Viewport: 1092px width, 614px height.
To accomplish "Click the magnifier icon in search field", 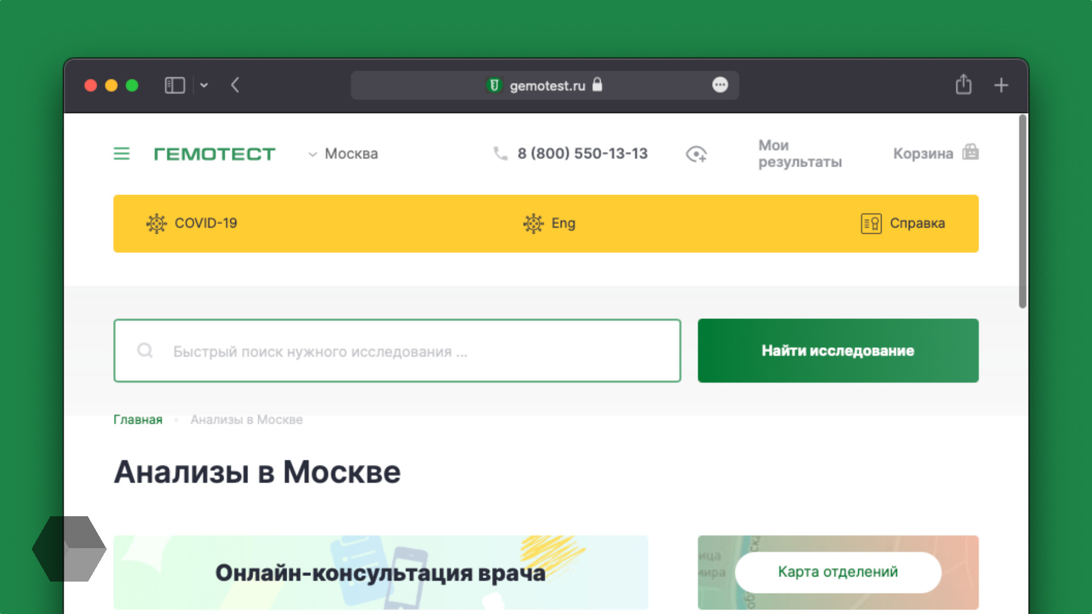I will pyautogui.click(x=145, y=350).
